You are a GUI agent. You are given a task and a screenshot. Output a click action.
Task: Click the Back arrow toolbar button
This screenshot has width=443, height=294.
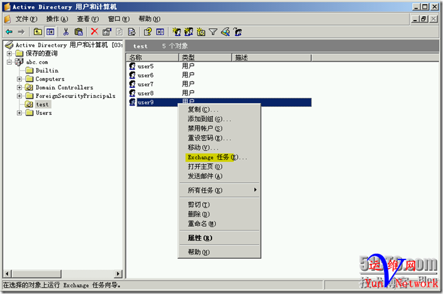coord(9,32)
